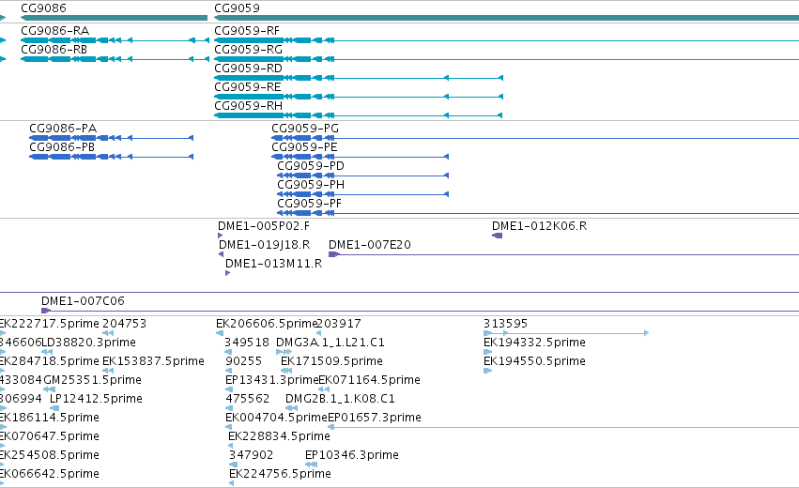Select the CG9059 gene label
Screen dimensions: 799x488
click(x=237, y=8)
